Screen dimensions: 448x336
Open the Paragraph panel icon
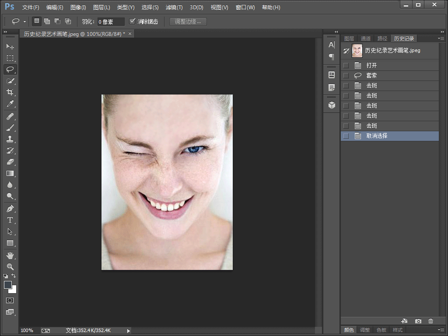[332, 57]
